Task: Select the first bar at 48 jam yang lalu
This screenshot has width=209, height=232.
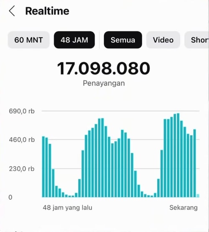Action: click(x=43, y=167)
